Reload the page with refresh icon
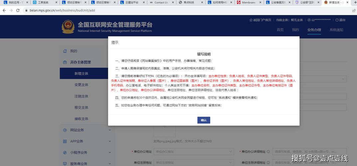The image size is (357, 166). tap(18, 10)
